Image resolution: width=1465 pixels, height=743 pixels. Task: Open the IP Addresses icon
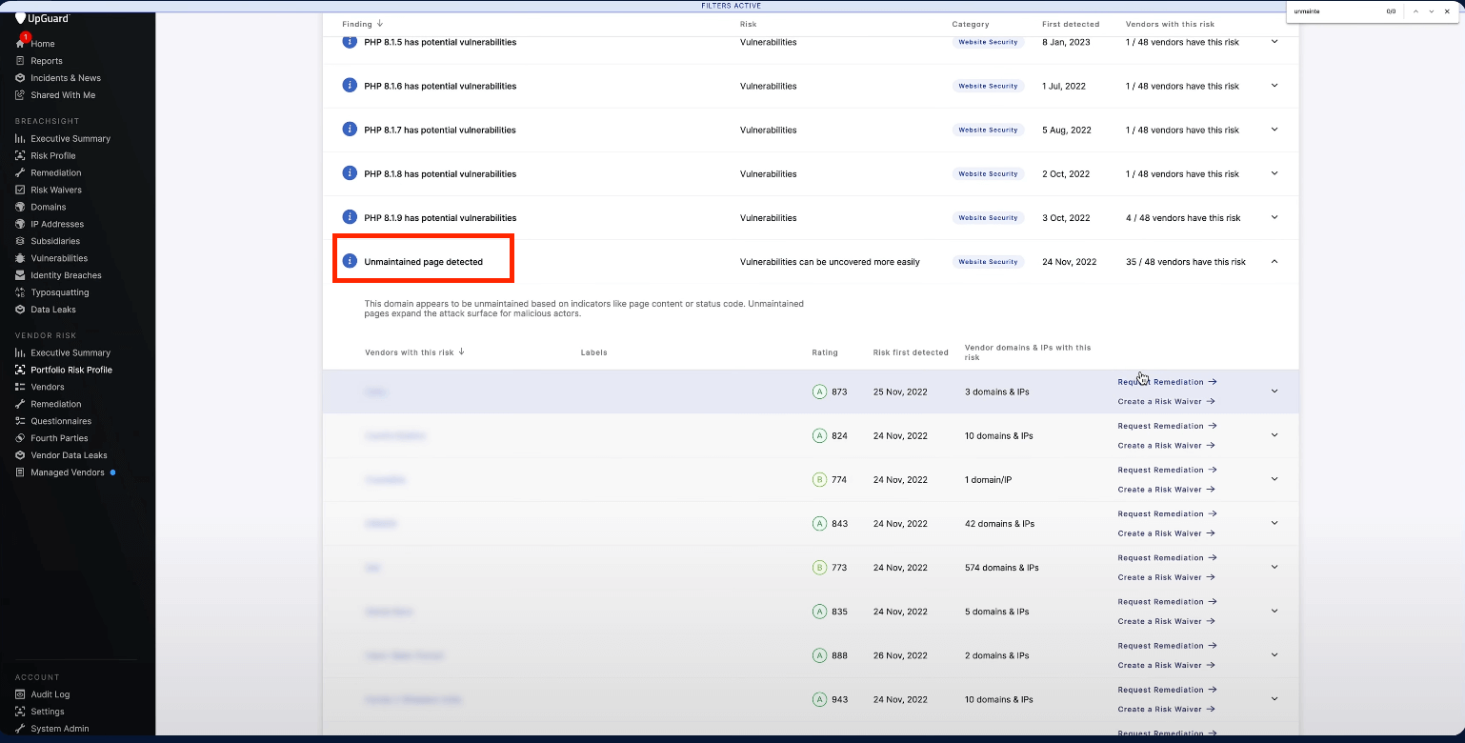point(20,225)
